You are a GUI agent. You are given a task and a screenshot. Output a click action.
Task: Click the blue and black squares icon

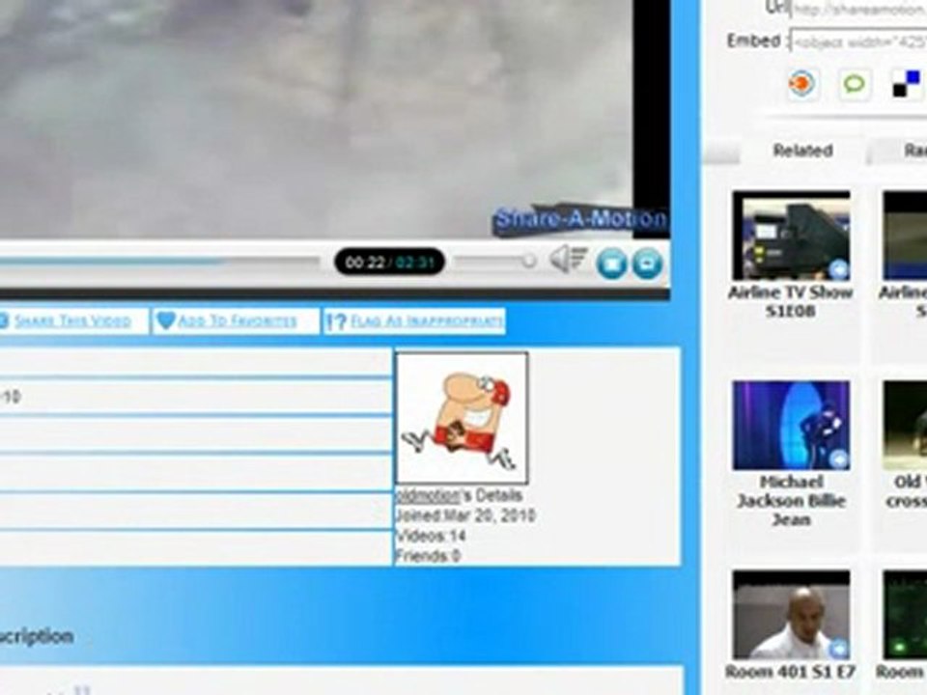tap(907, 84)
